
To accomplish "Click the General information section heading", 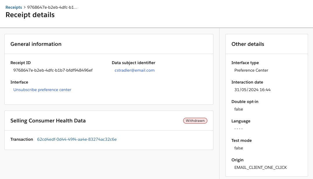I will tap(36, 44).
